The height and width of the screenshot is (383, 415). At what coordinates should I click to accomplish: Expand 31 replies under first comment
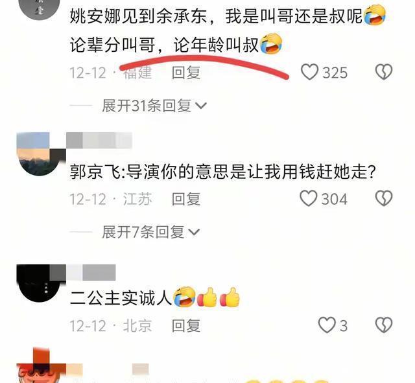pos(154,106)
